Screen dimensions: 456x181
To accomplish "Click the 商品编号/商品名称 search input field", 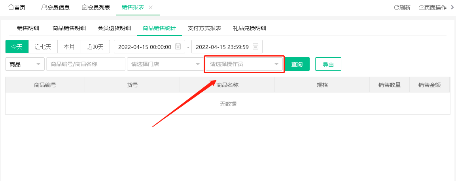I will point(85,64).
